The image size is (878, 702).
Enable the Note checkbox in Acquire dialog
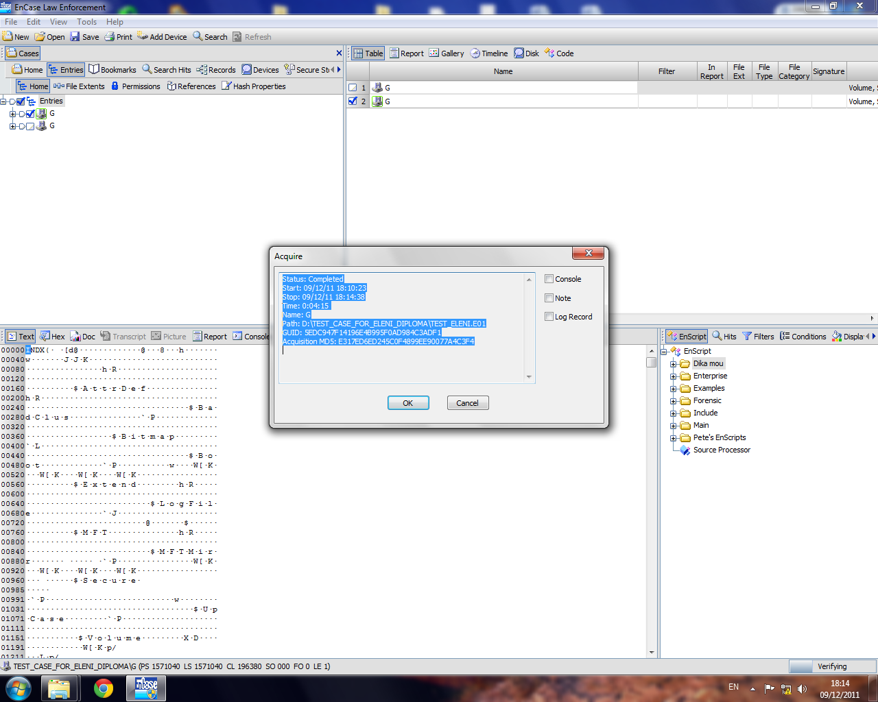pos(549,298)
